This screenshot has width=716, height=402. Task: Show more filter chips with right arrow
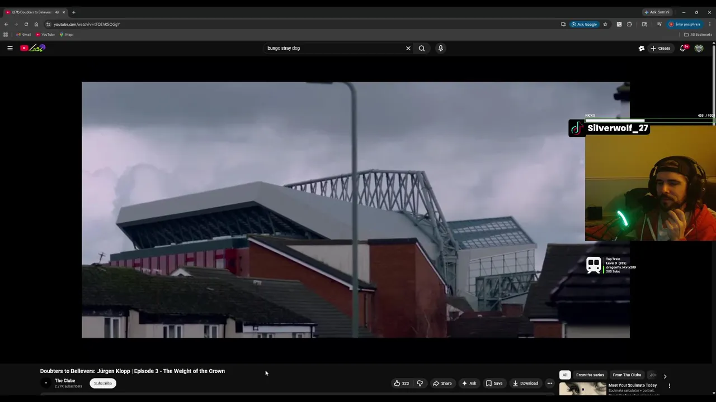click(x=665, y=376)
